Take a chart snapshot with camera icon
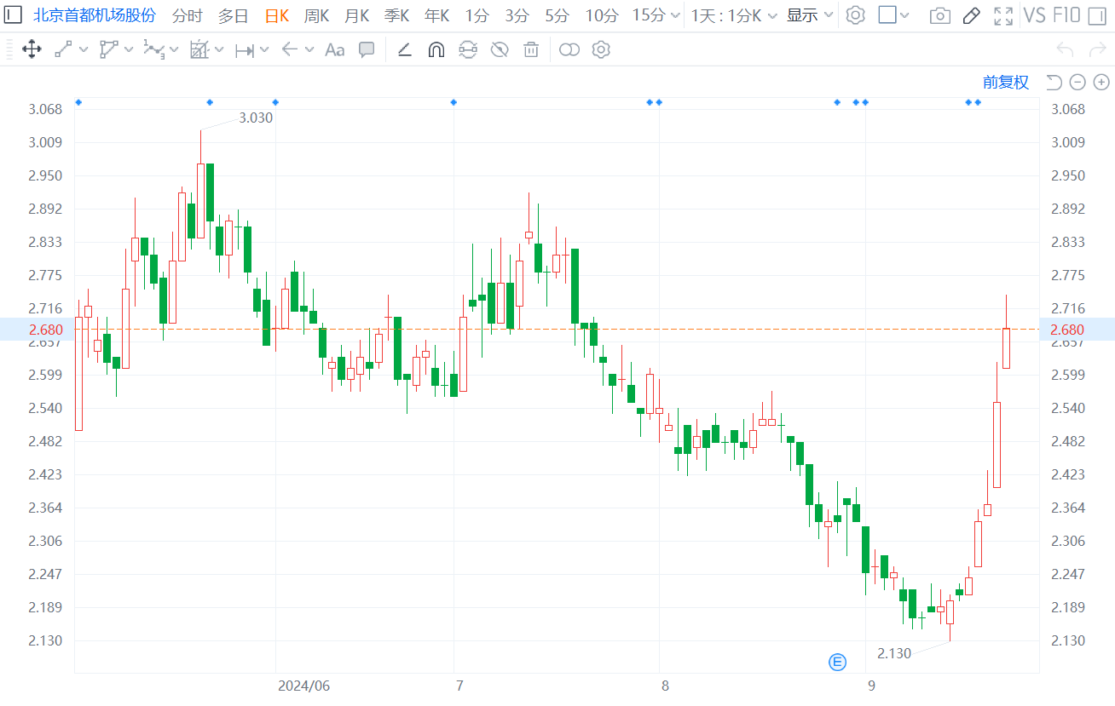 tap(939, 15)
